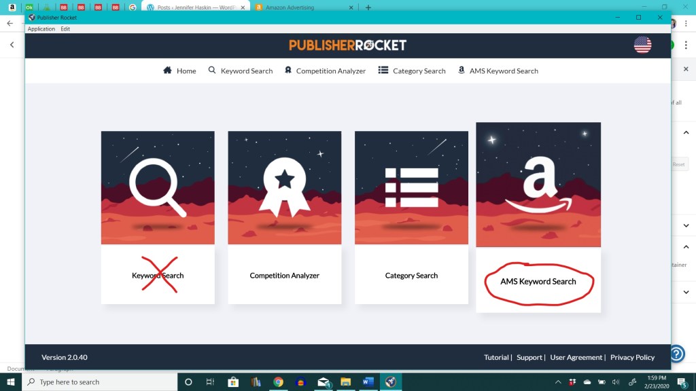The height and width of the screenshot is (391, 696).
Task: Open the Privacy Policy link
Action: [x=632, y=357]
